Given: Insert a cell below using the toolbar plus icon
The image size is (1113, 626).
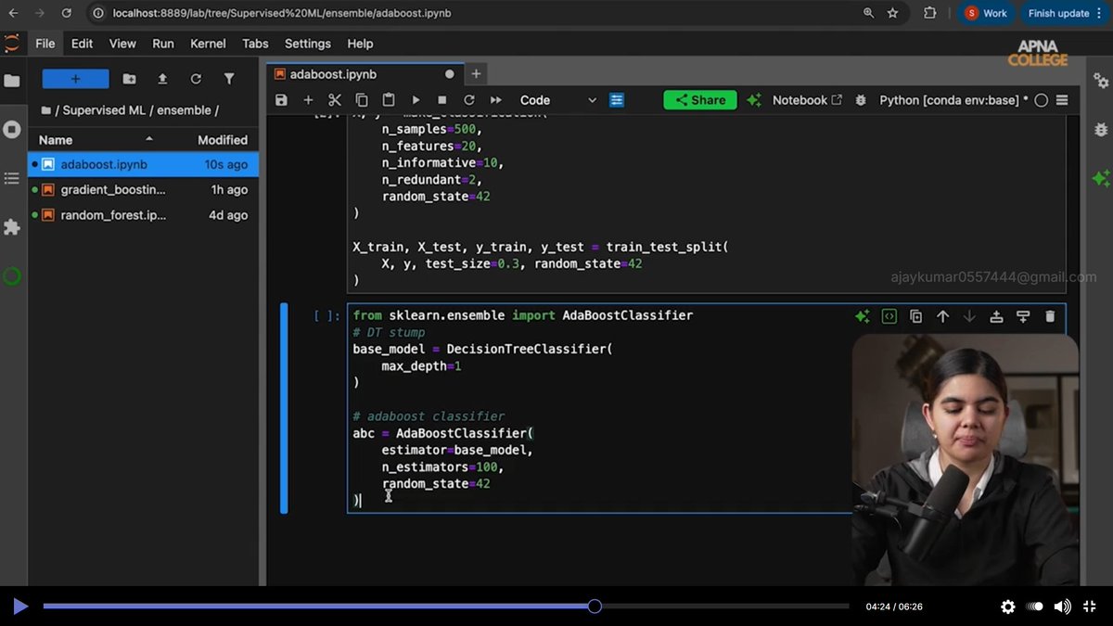Looking at the screenshot, I should (308, 100).
